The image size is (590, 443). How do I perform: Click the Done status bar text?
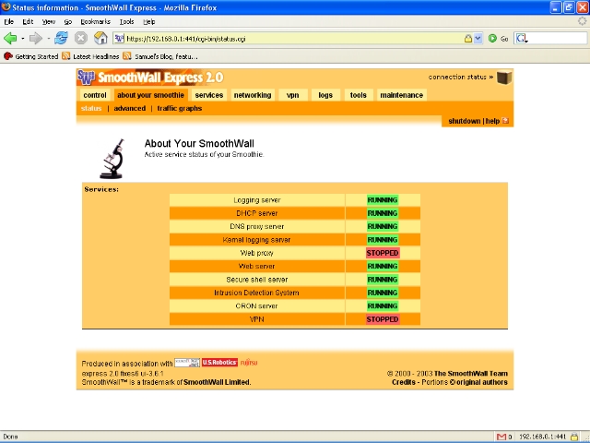(x=10, y=437)
